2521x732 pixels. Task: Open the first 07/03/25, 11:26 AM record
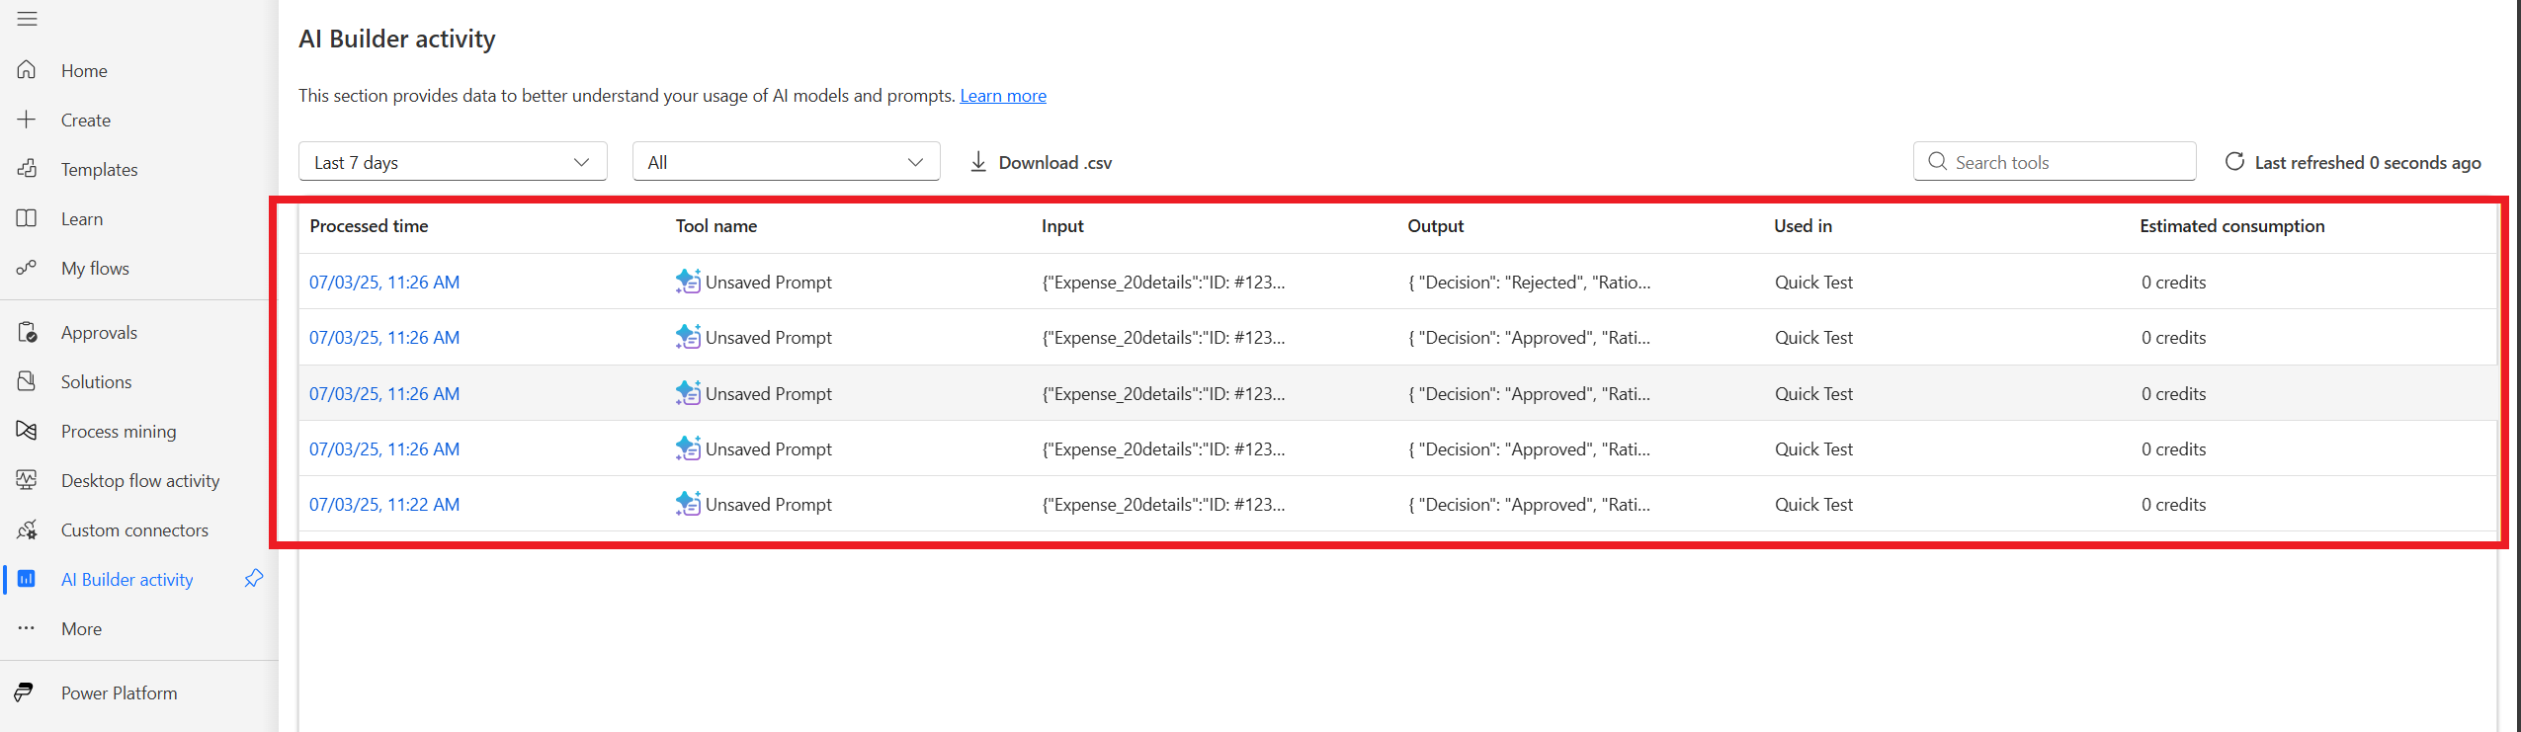[384, 282]
